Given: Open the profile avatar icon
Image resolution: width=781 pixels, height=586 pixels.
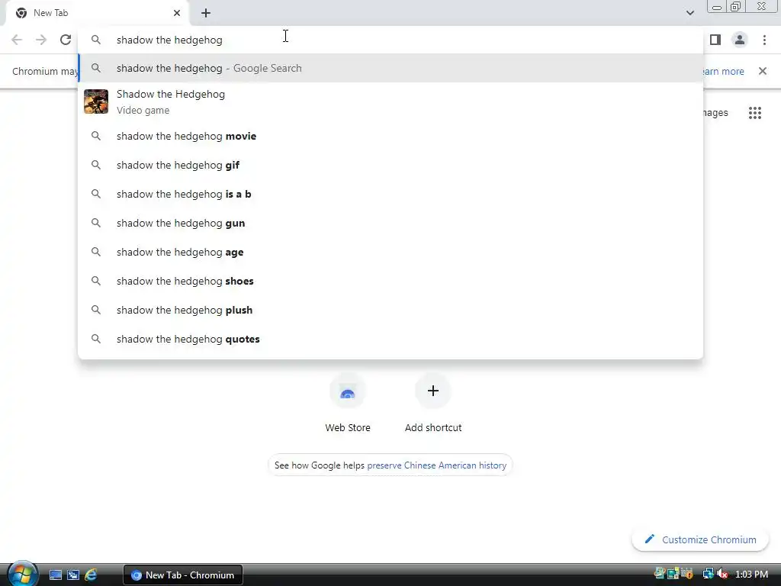Looking at the screenshot, I should (x=740, y=40).
